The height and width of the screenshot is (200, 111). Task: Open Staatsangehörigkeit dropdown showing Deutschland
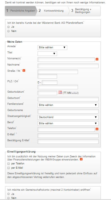click(68, 117)
